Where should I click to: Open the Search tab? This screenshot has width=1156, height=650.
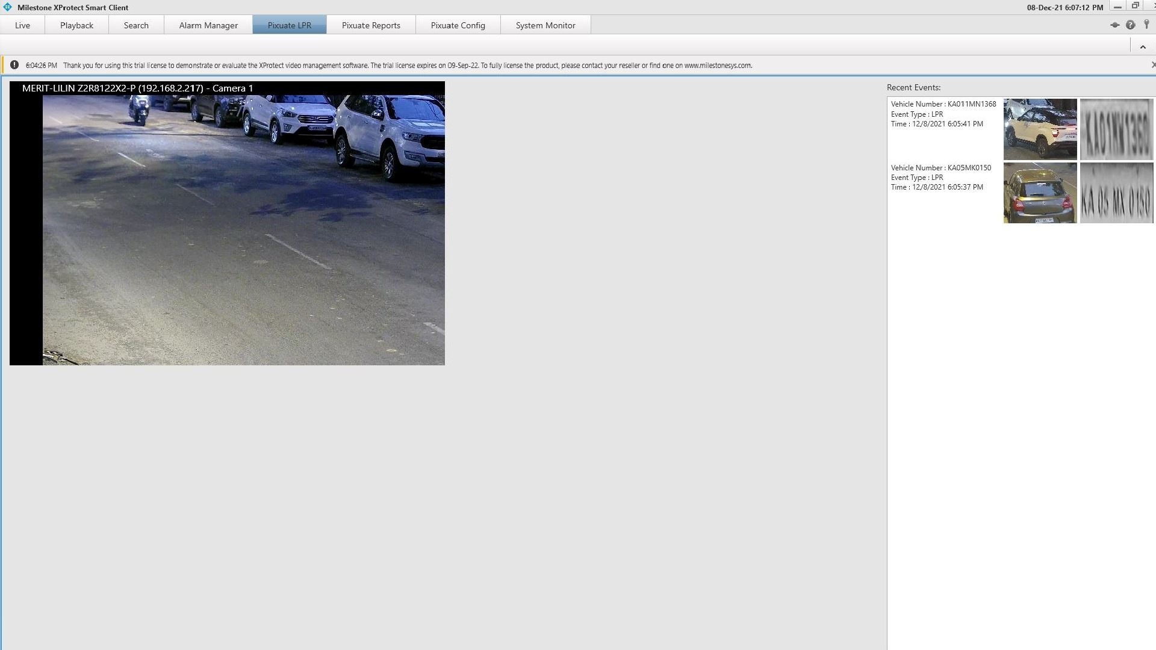coord(136,25)
